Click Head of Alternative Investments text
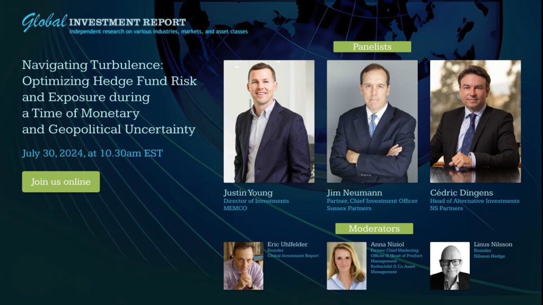The image size is (543, 305). click(x=475, y=201)
